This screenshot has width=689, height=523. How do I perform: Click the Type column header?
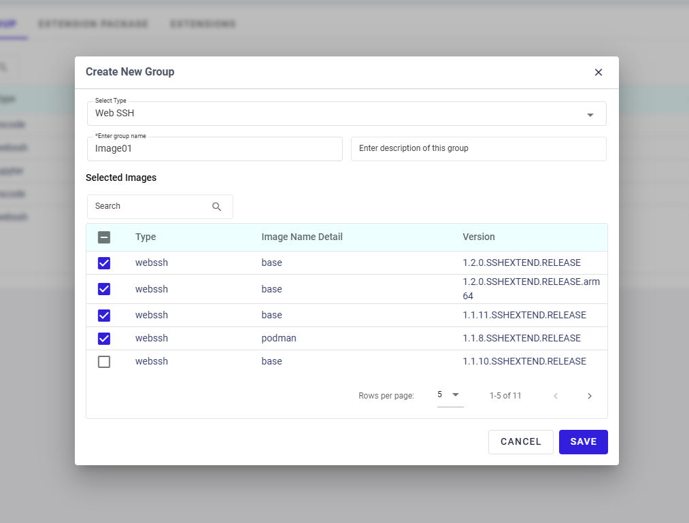click(146, 237)
